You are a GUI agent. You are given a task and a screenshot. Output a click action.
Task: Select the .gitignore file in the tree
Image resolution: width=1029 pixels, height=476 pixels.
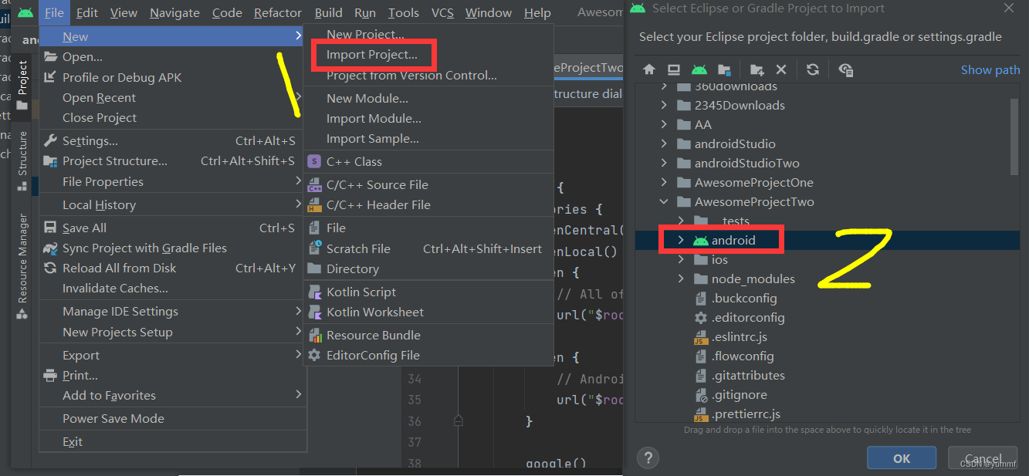pos(739,395)
